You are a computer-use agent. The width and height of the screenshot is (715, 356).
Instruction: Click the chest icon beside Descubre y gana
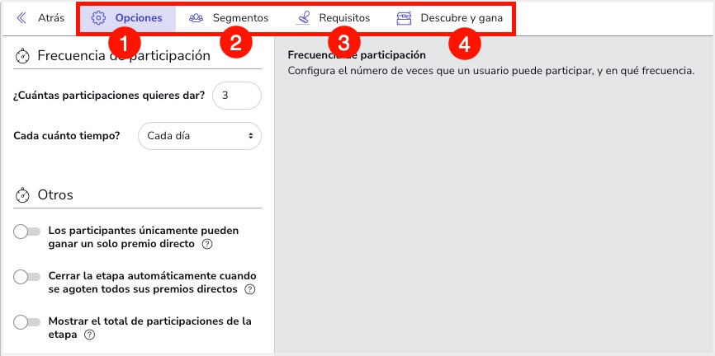tap(404, 17)
